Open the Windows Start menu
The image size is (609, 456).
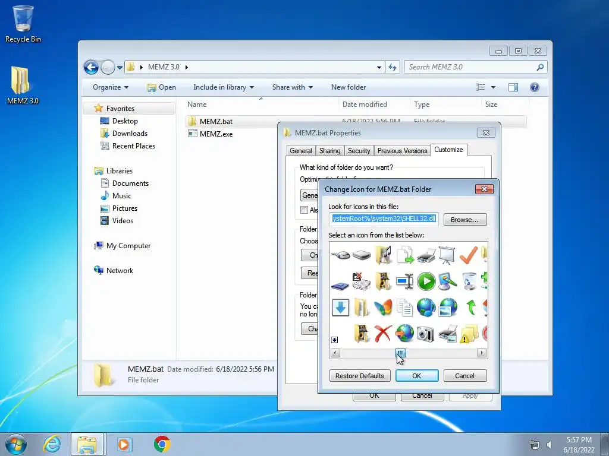[16, 444]
